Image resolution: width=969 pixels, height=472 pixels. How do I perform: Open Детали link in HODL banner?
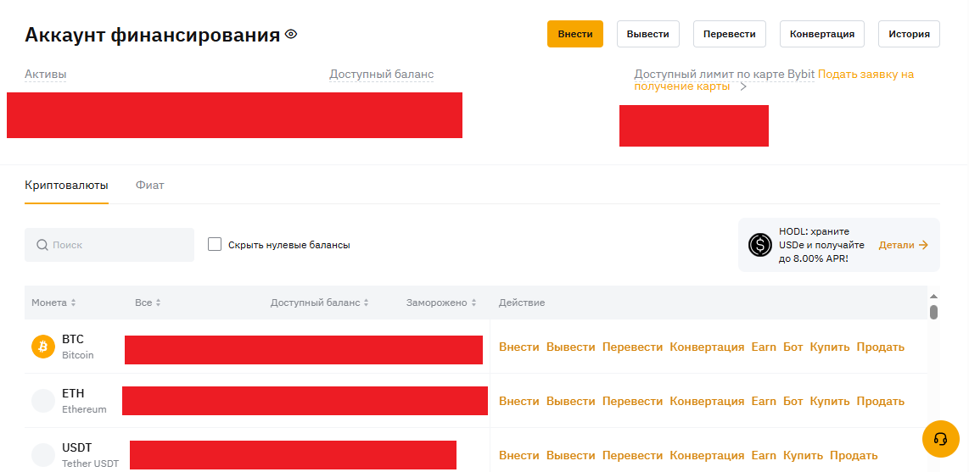[x=904, y=245]
